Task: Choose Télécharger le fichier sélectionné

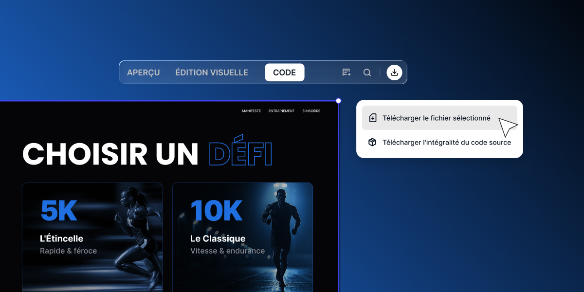Action: (x=439, y=118)
